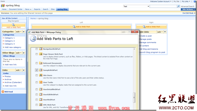The width and height of the screenshot is (197, 111).
Task: Click the UserWebPart icon
Action: click(41, 99)
